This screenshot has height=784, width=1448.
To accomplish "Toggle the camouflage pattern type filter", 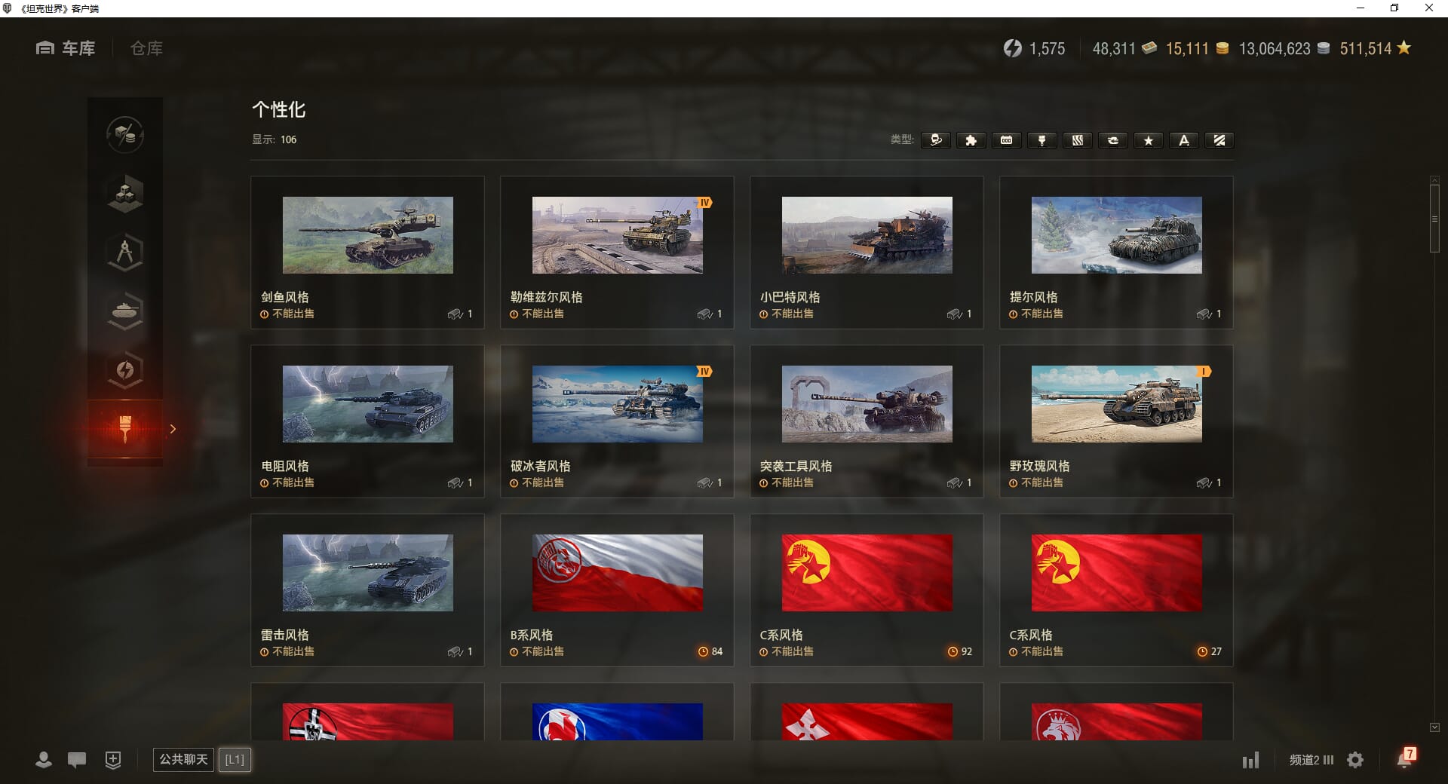I will (x=1077, y=140).
